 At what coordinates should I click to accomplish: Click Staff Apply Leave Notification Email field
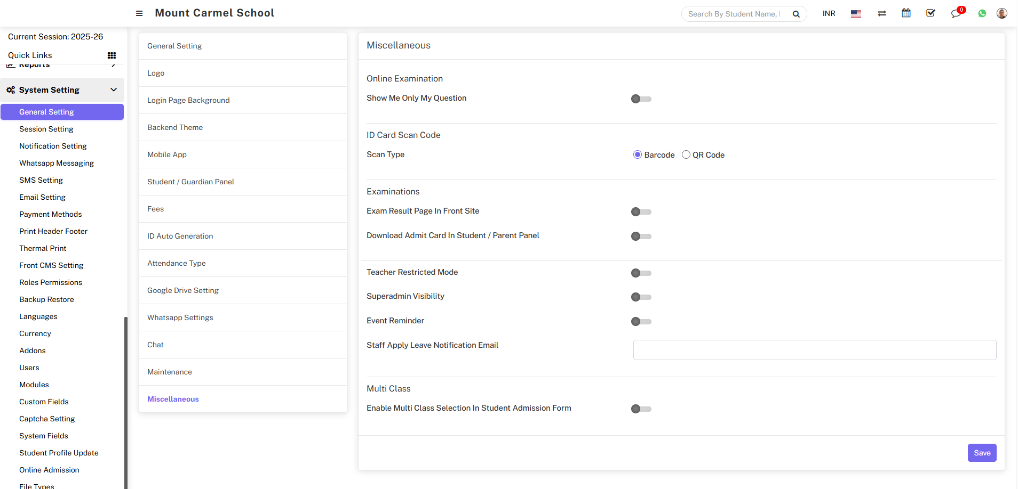814,350
